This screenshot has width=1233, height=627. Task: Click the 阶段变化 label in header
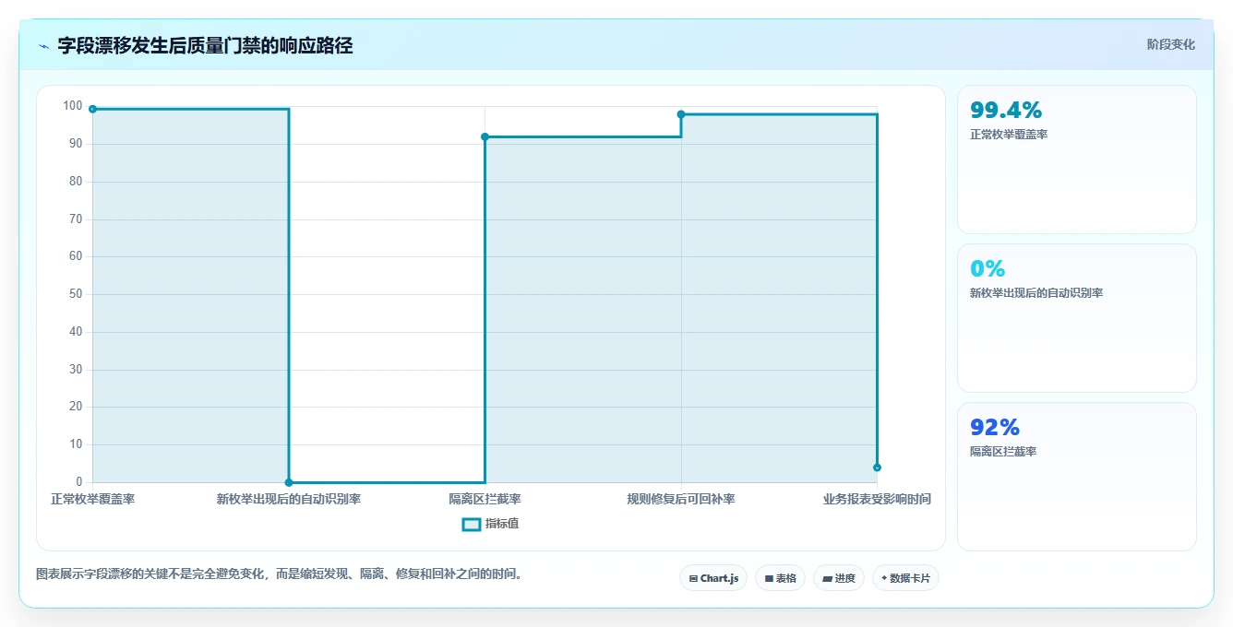1170,44
